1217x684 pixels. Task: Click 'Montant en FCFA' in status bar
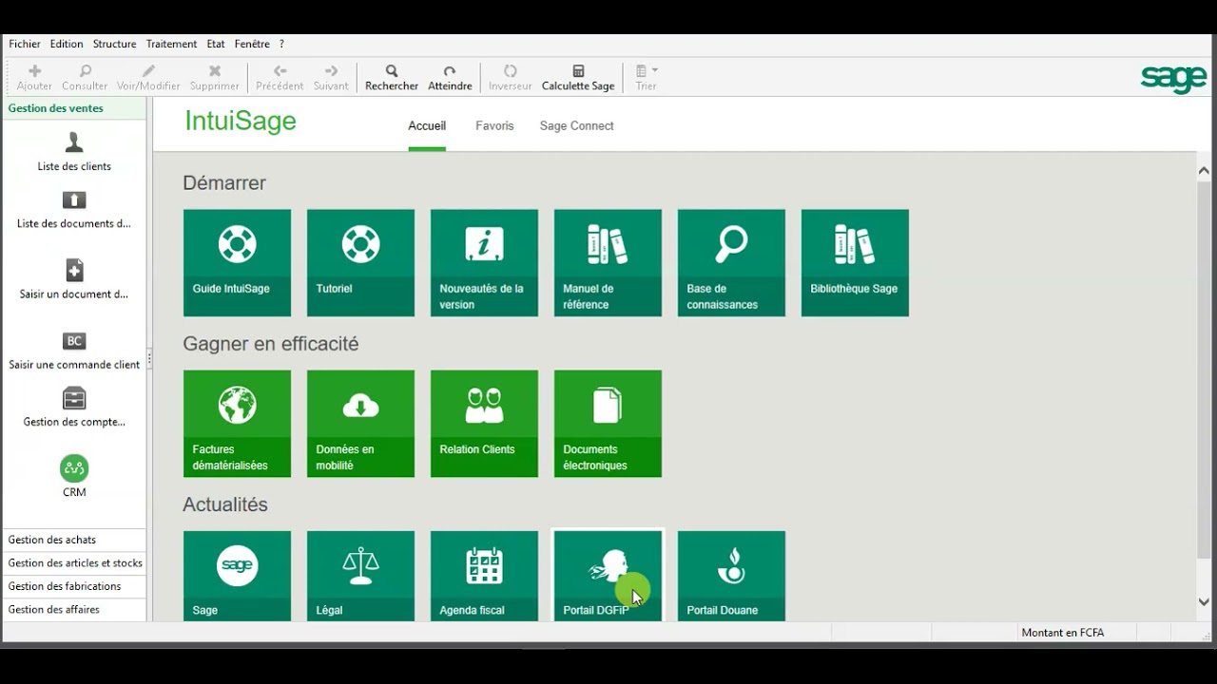tap(1062, 633)
